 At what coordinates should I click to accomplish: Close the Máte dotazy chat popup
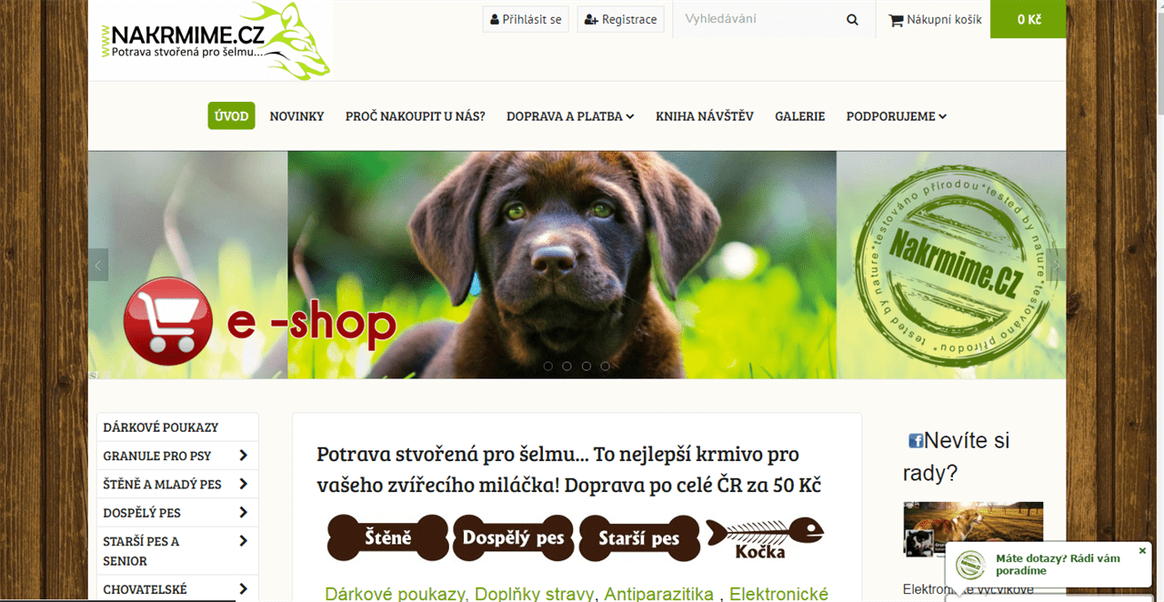coord(1142,551)
